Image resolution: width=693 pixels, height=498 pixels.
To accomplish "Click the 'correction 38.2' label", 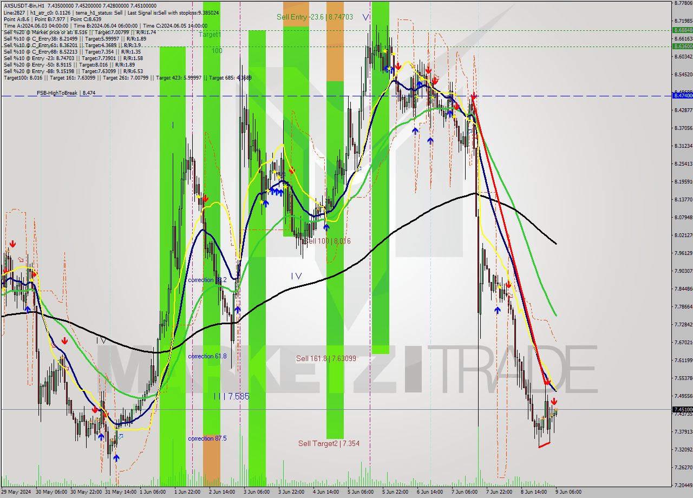I will (207, 280).
